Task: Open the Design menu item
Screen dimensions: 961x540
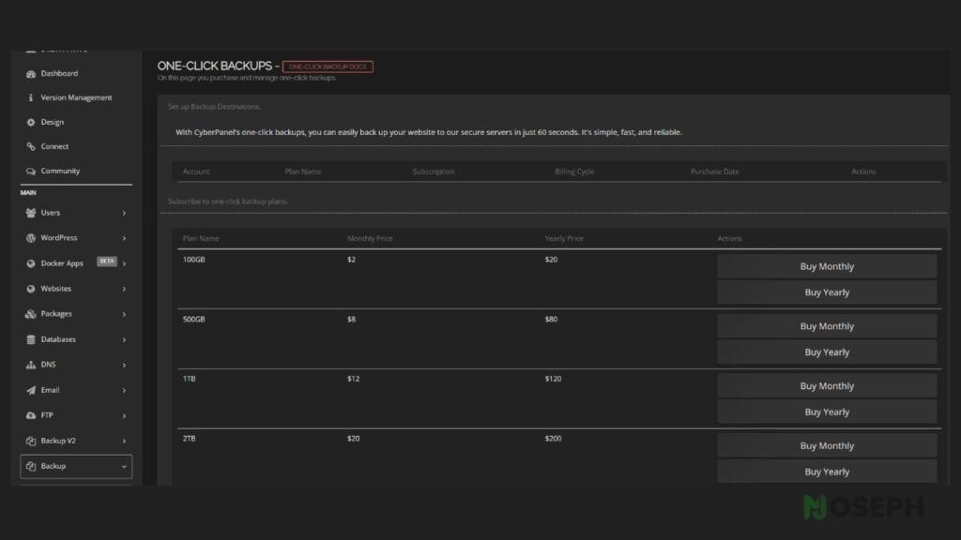Action: (x=53, y=123)
